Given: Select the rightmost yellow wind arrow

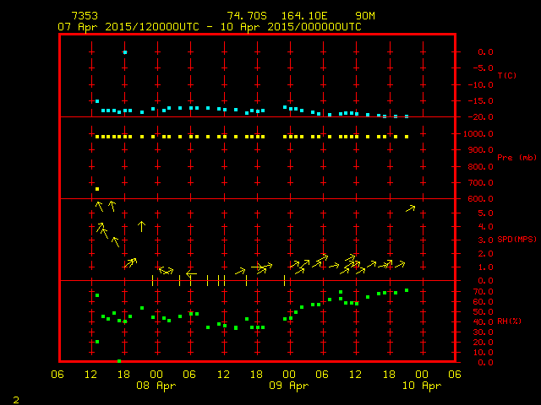Looking at the screenshot, I should point(411,208).
